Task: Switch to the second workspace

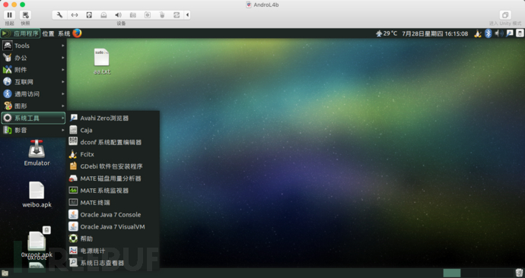Action: tap(469, 273)
